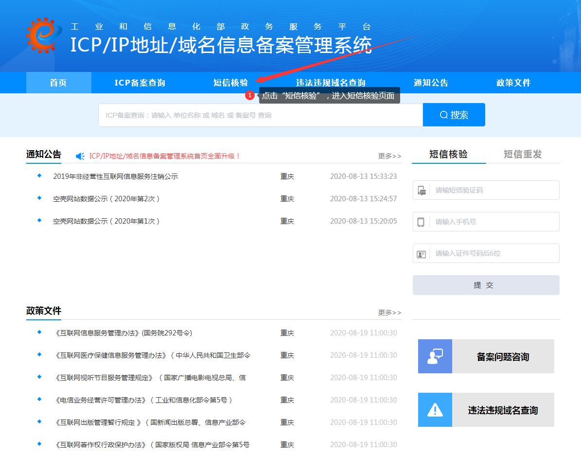Click the mobile phone number icon
The width and height of the screenshot is (581, 454).
point(421,222)
